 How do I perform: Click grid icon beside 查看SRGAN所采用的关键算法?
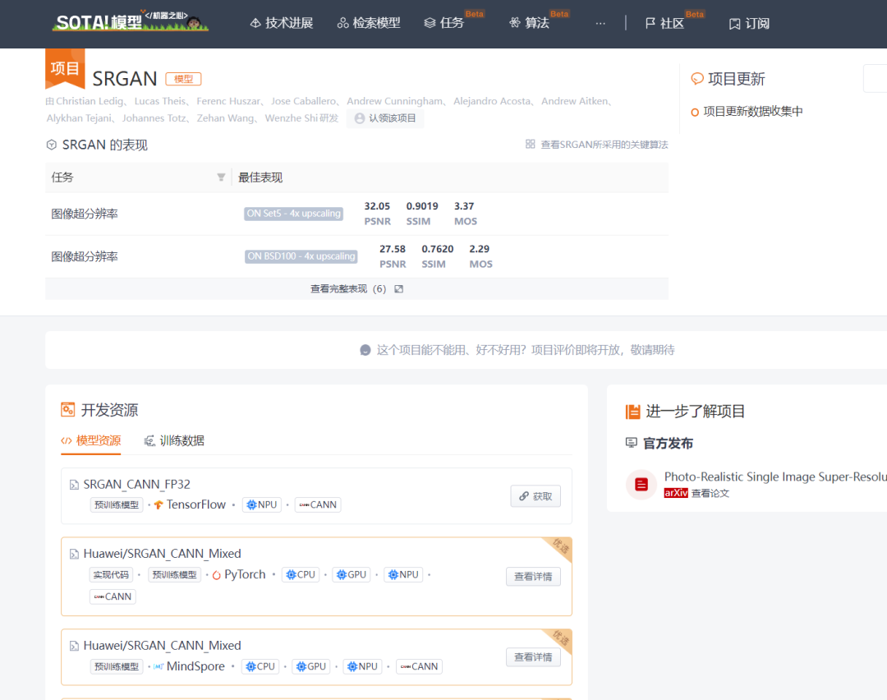(530, 145)
